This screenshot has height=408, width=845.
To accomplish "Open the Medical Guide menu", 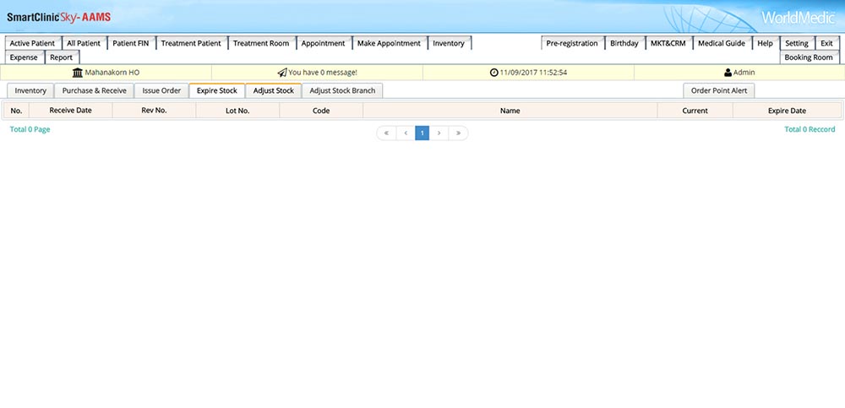I will [x=722, y=43].
